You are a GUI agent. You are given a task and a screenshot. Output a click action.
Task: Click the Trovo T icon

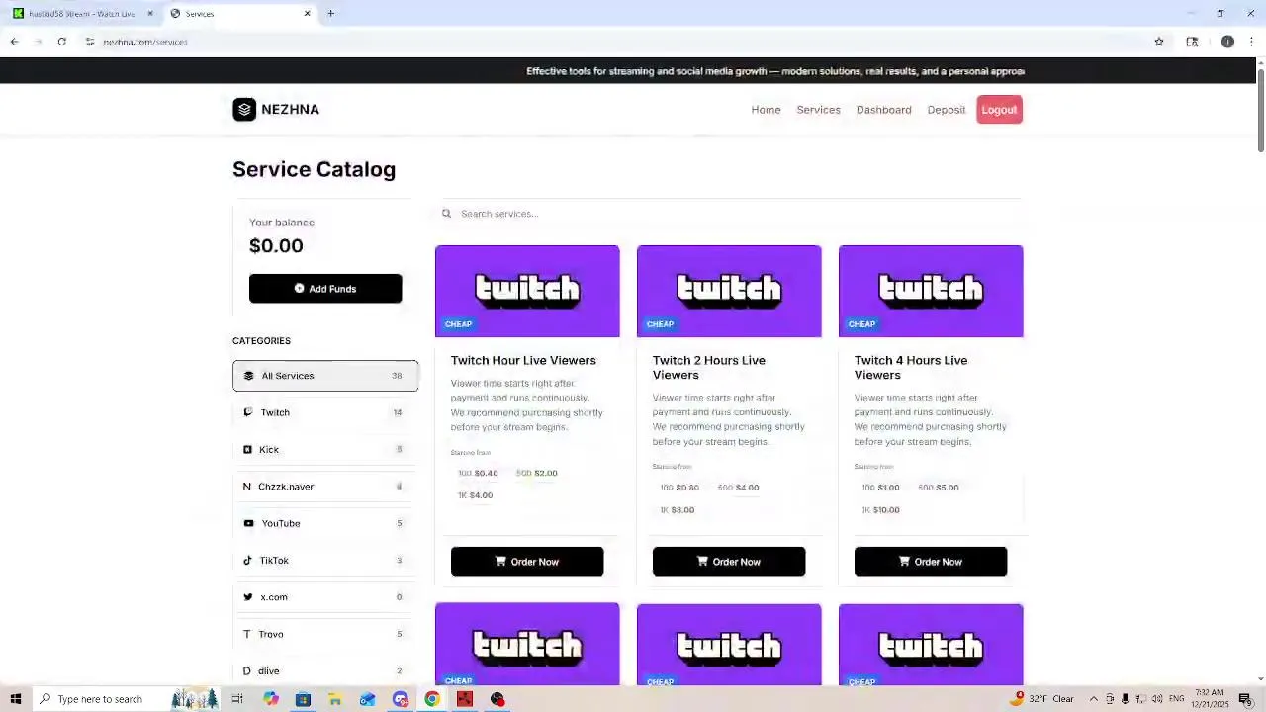click(247, 635)
